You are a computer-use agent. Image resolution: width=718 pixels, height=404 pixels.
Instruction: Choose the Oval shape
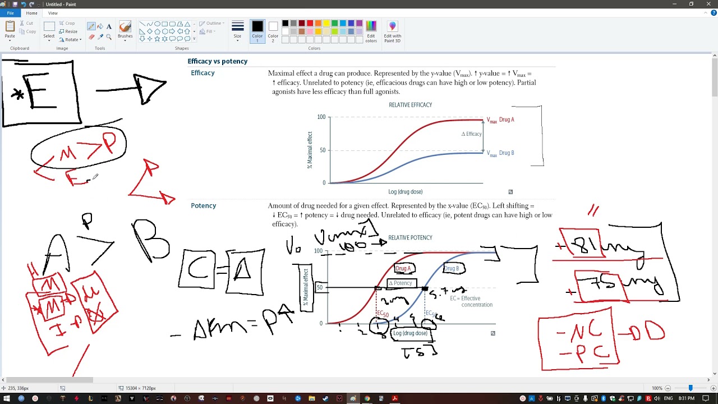(157, 24)
